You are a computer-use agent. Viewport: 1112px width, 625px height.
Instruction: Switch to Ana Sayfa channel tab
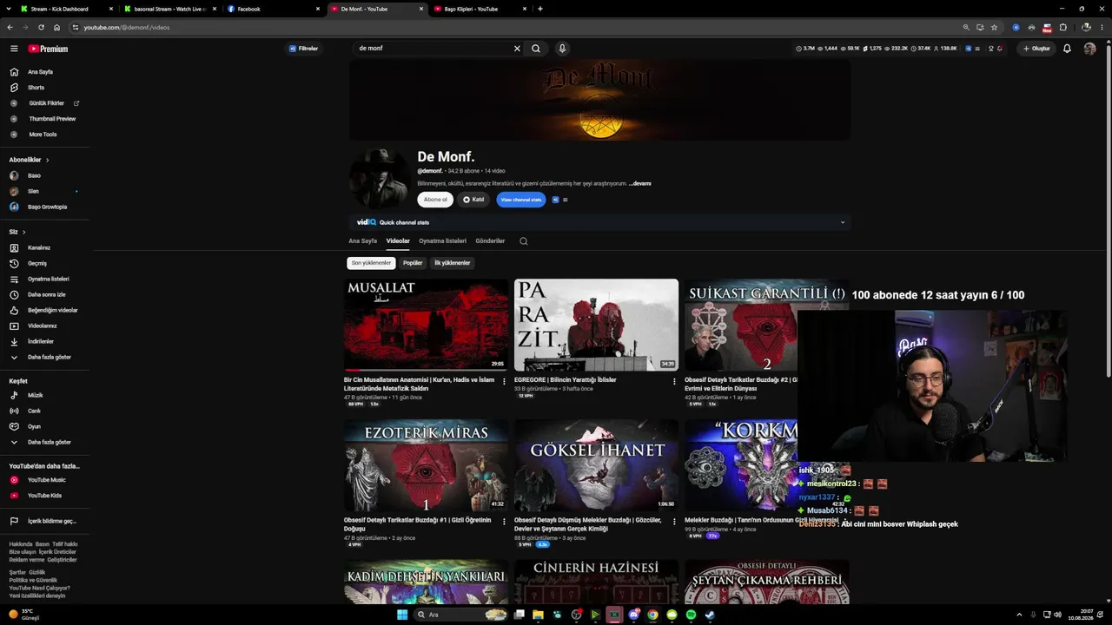(x=363, y=241)
